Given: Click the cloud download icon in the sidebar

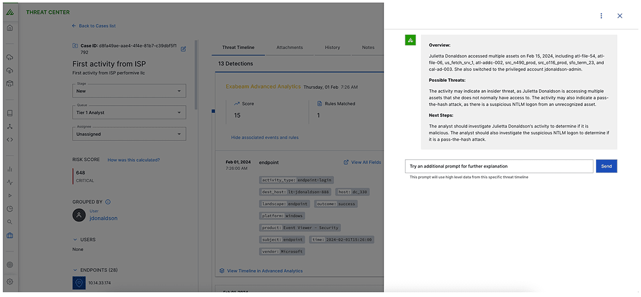Looking at the screenshot, I should pyautogui.click(x=10, y=57).
